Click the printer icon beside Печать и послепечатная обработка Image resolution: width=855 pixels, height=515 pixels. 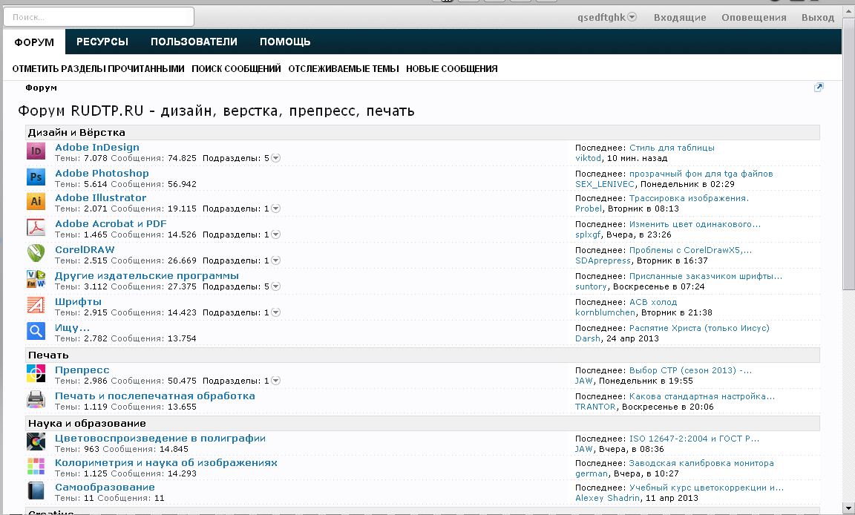click(x=36, y=400)
